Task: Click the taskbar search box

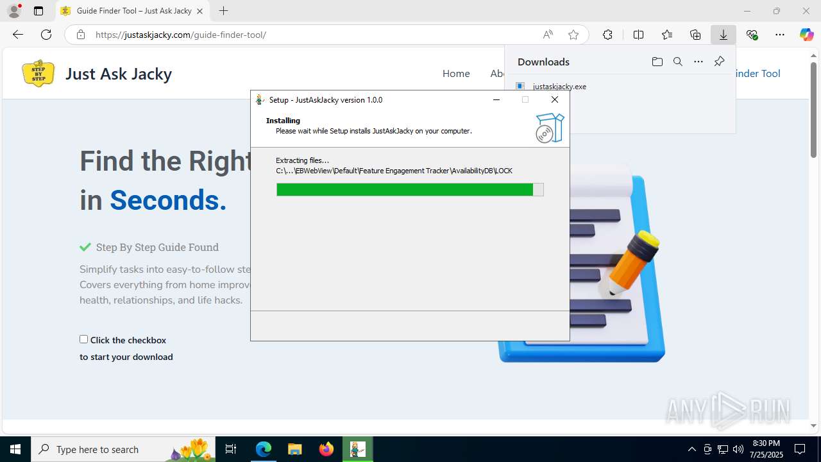Action: pos(123,449)
